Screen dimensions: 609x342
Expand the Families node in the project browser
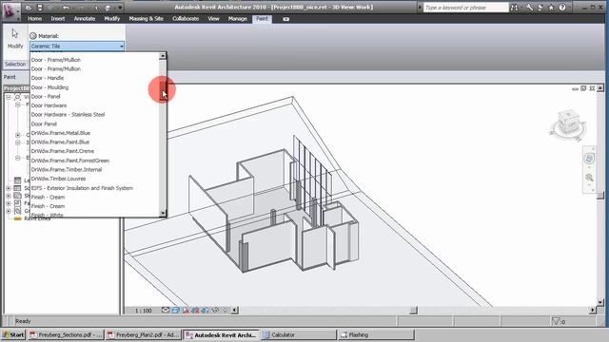[x=9, y=203]
